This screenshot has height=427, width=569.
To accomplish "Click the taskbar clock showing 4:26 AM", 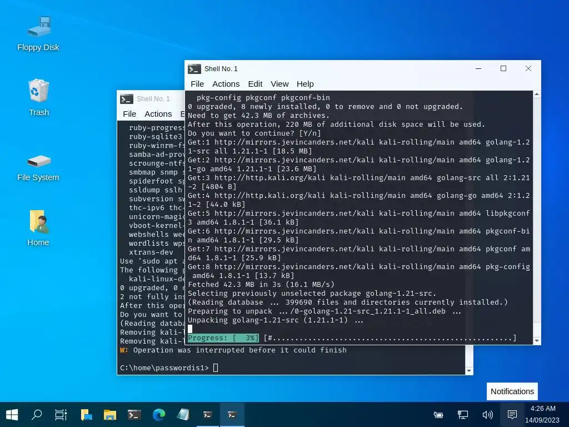I will tap(543, 409).
